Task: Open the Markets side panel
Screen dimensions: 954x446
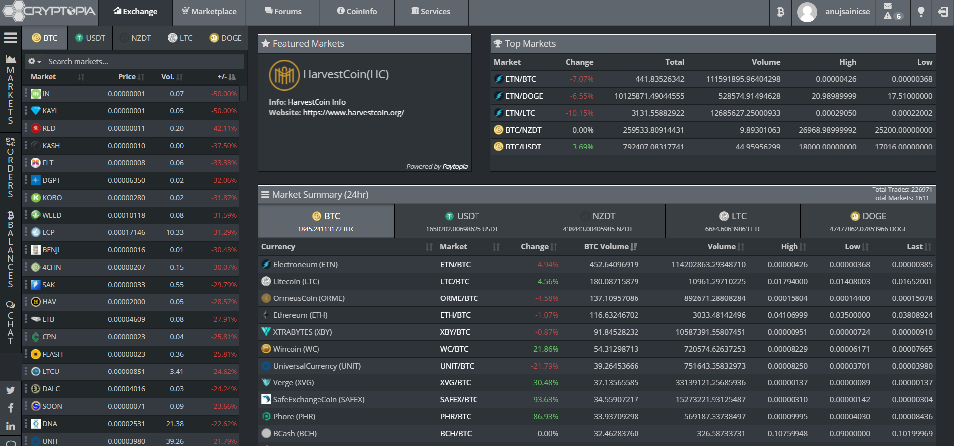Action: point(10,89)
